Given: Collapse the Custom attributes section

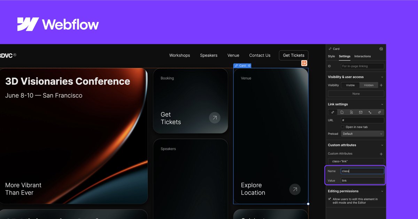Looking at the screenshot, I should [382, 145].
